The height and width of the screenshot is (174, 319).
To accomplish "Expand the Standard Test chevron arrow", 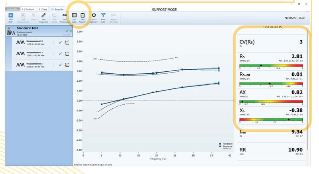I will [x=71, y=31].
